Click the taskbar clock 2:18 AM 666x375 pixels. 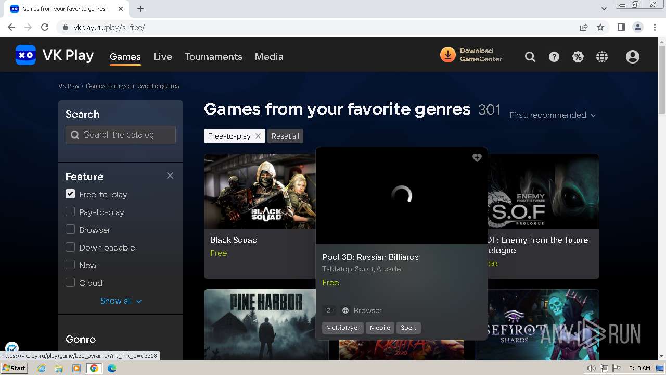[639, 368]
